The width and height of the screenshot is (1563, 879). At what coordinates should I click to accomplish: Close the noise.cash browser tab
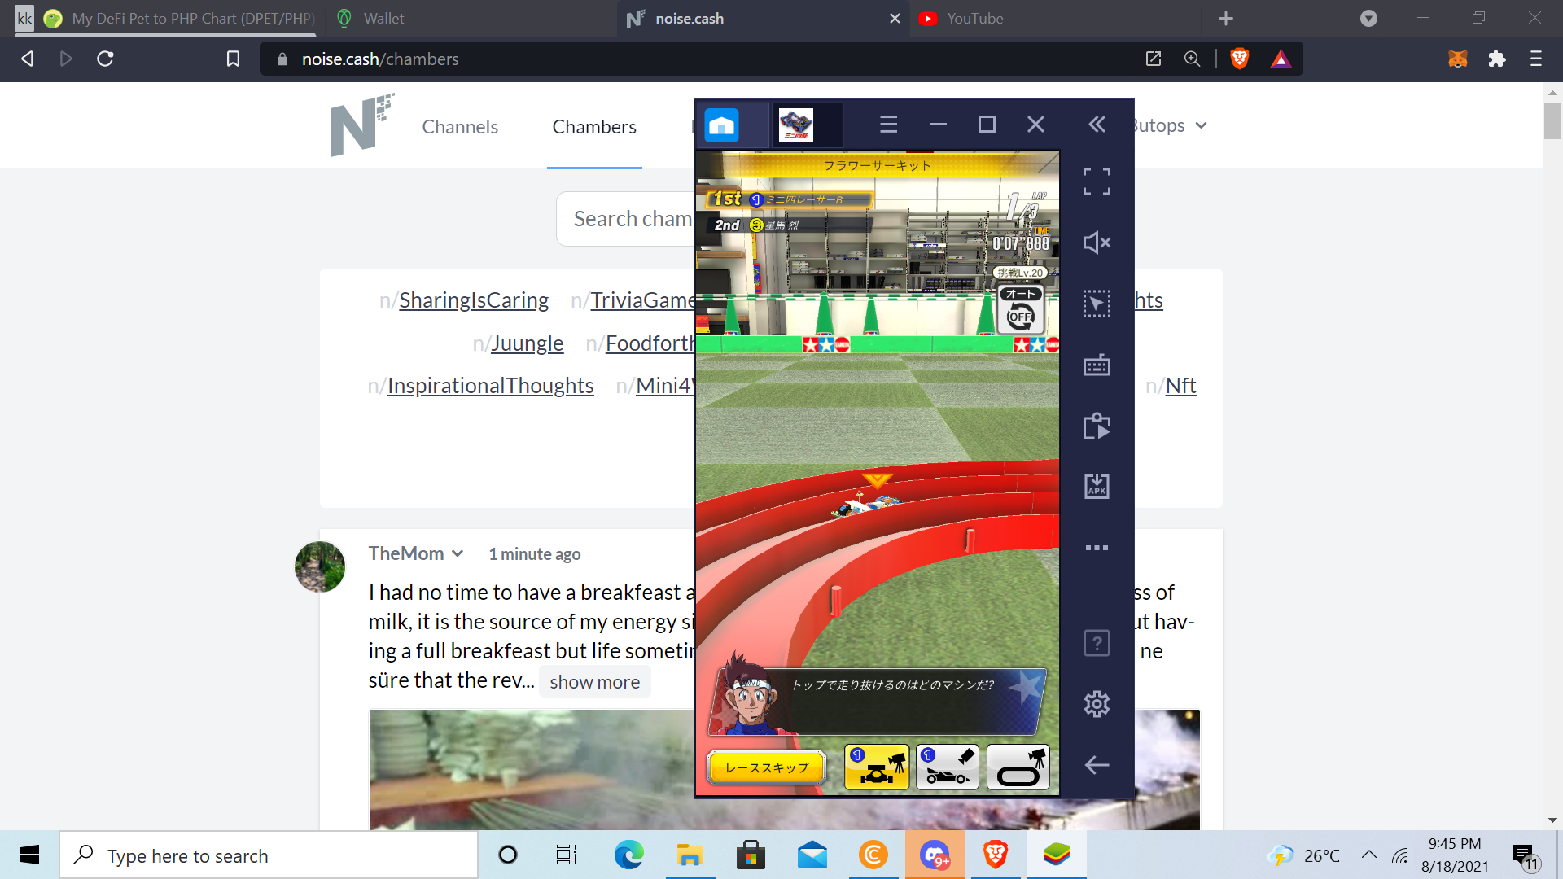[895, 18]
